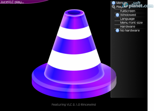Expand the Menu font size submenu

(132, 23)
